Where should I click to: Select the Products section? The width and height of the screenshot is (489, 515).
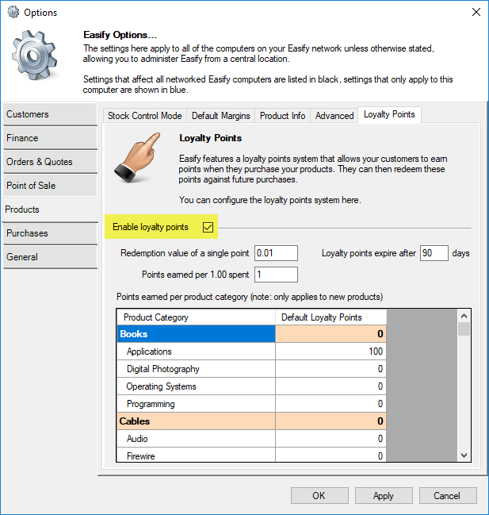coord(50,209)
